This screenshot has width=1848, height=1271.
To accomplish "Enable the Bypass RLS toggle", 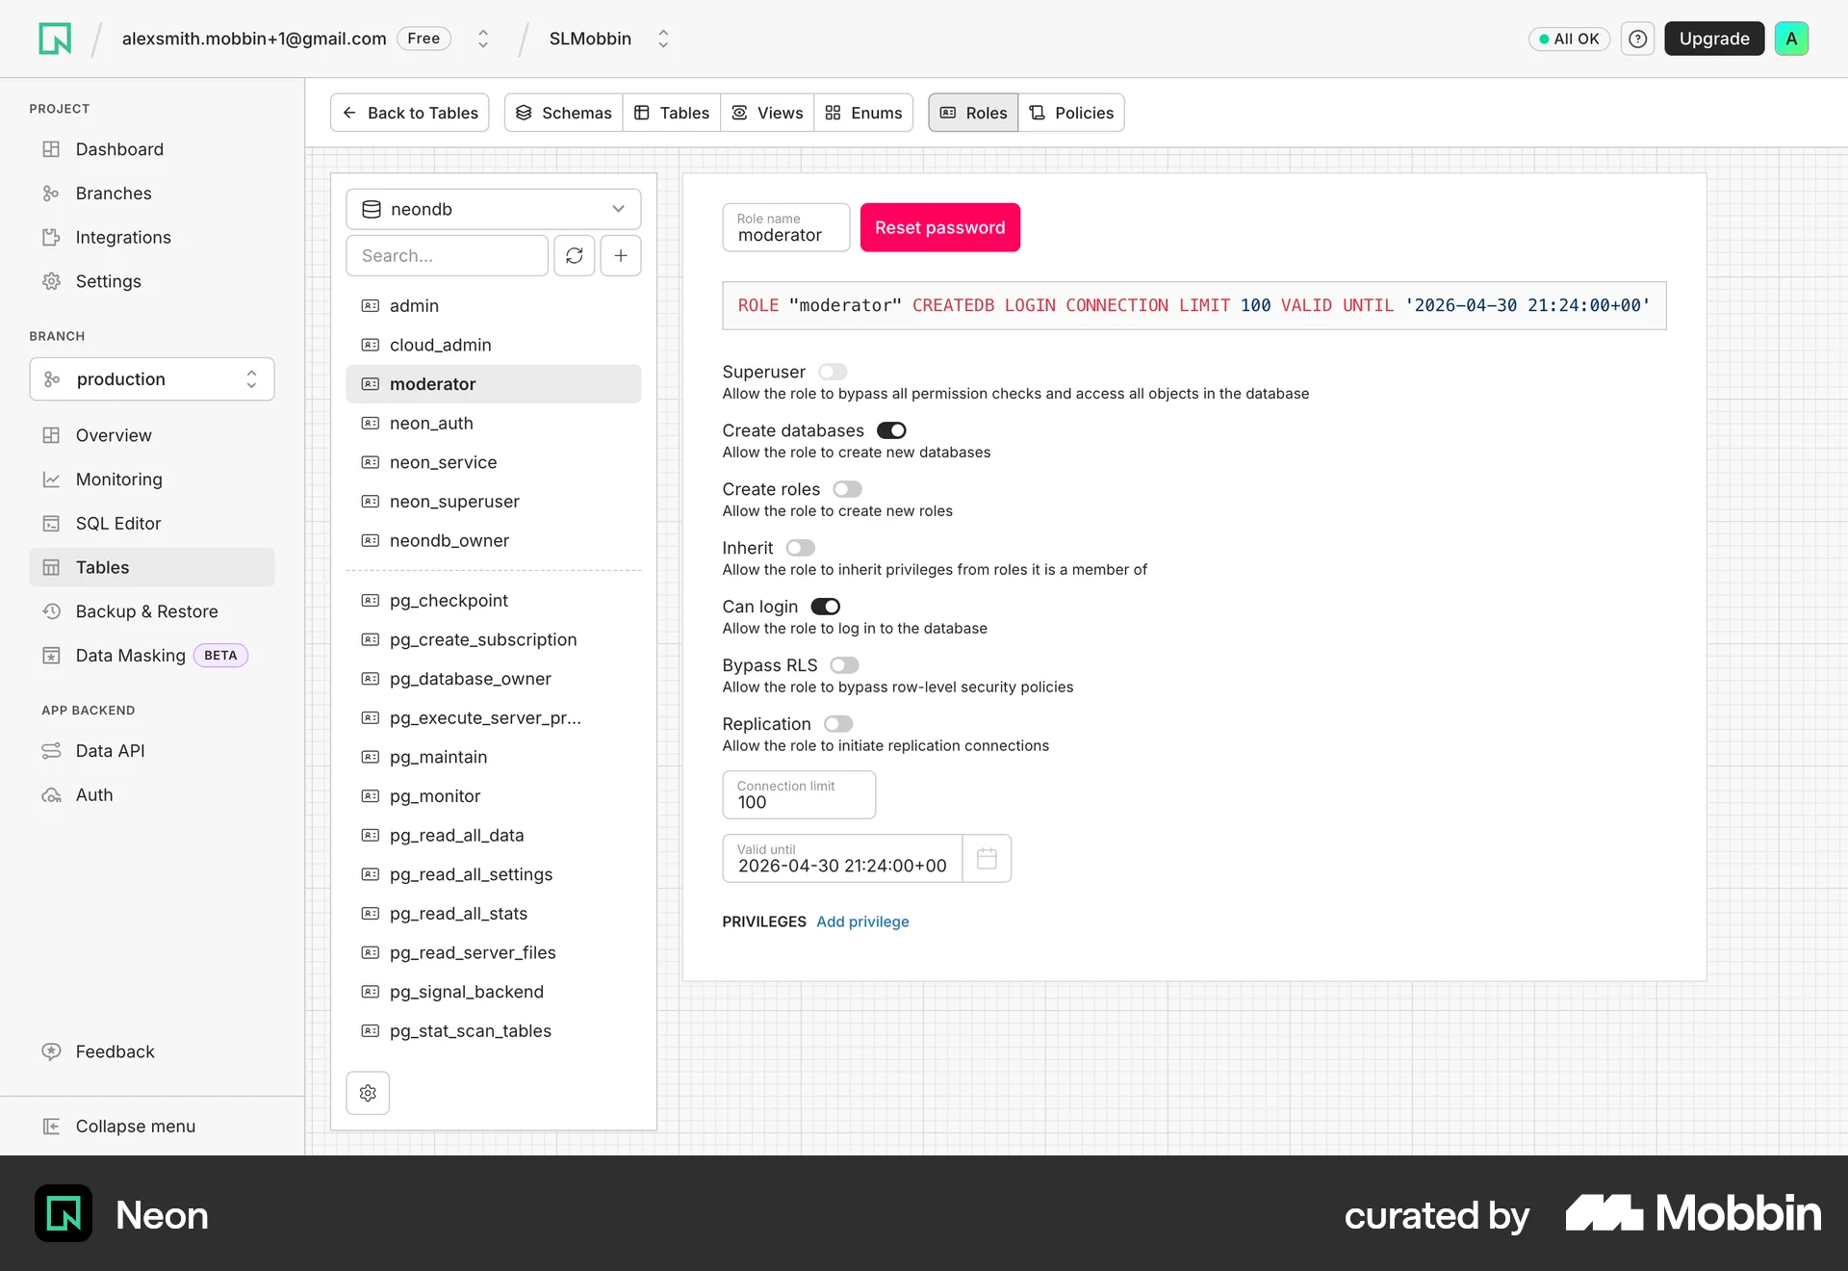I will [844, 665].
